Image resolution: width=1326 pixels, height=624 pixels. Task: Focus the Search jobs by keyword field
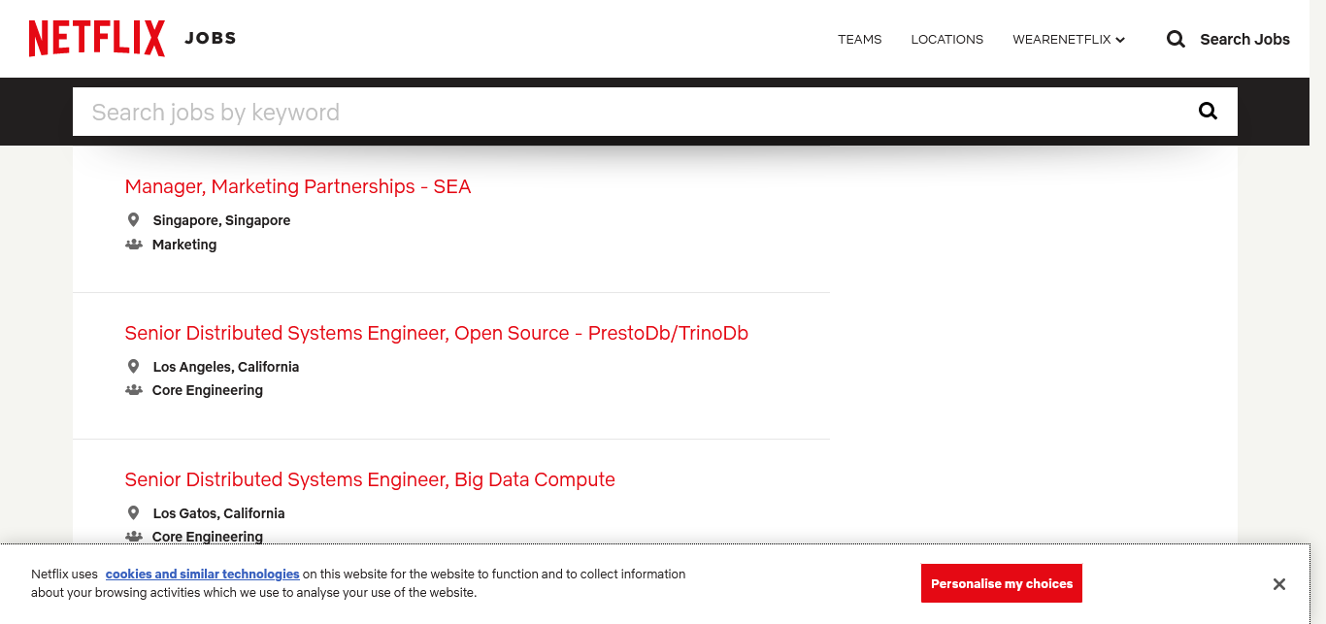(x=631, y=113)
